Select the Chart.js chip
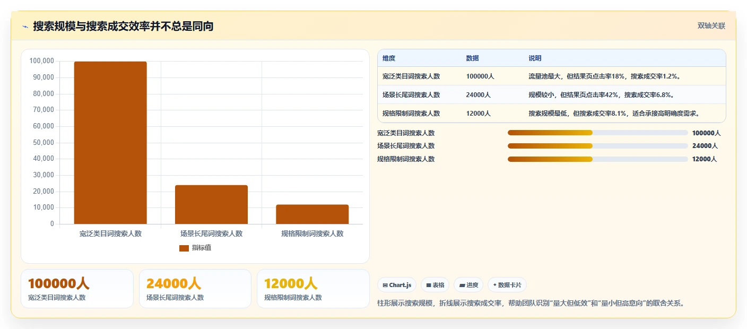The width and height of the screenshot is (747, 329). point(397,285)
